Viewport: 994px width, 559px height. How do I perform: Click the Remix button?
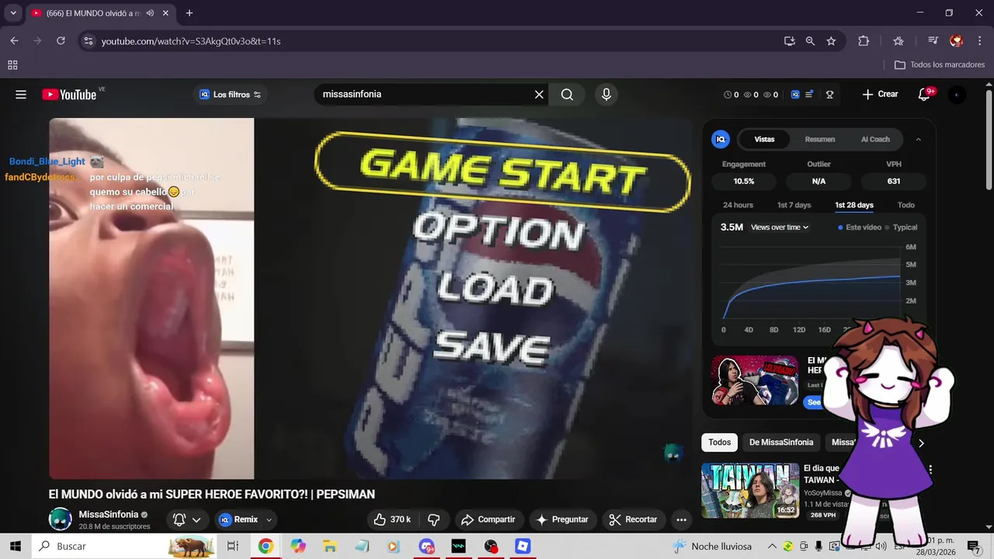coord(239,519)
